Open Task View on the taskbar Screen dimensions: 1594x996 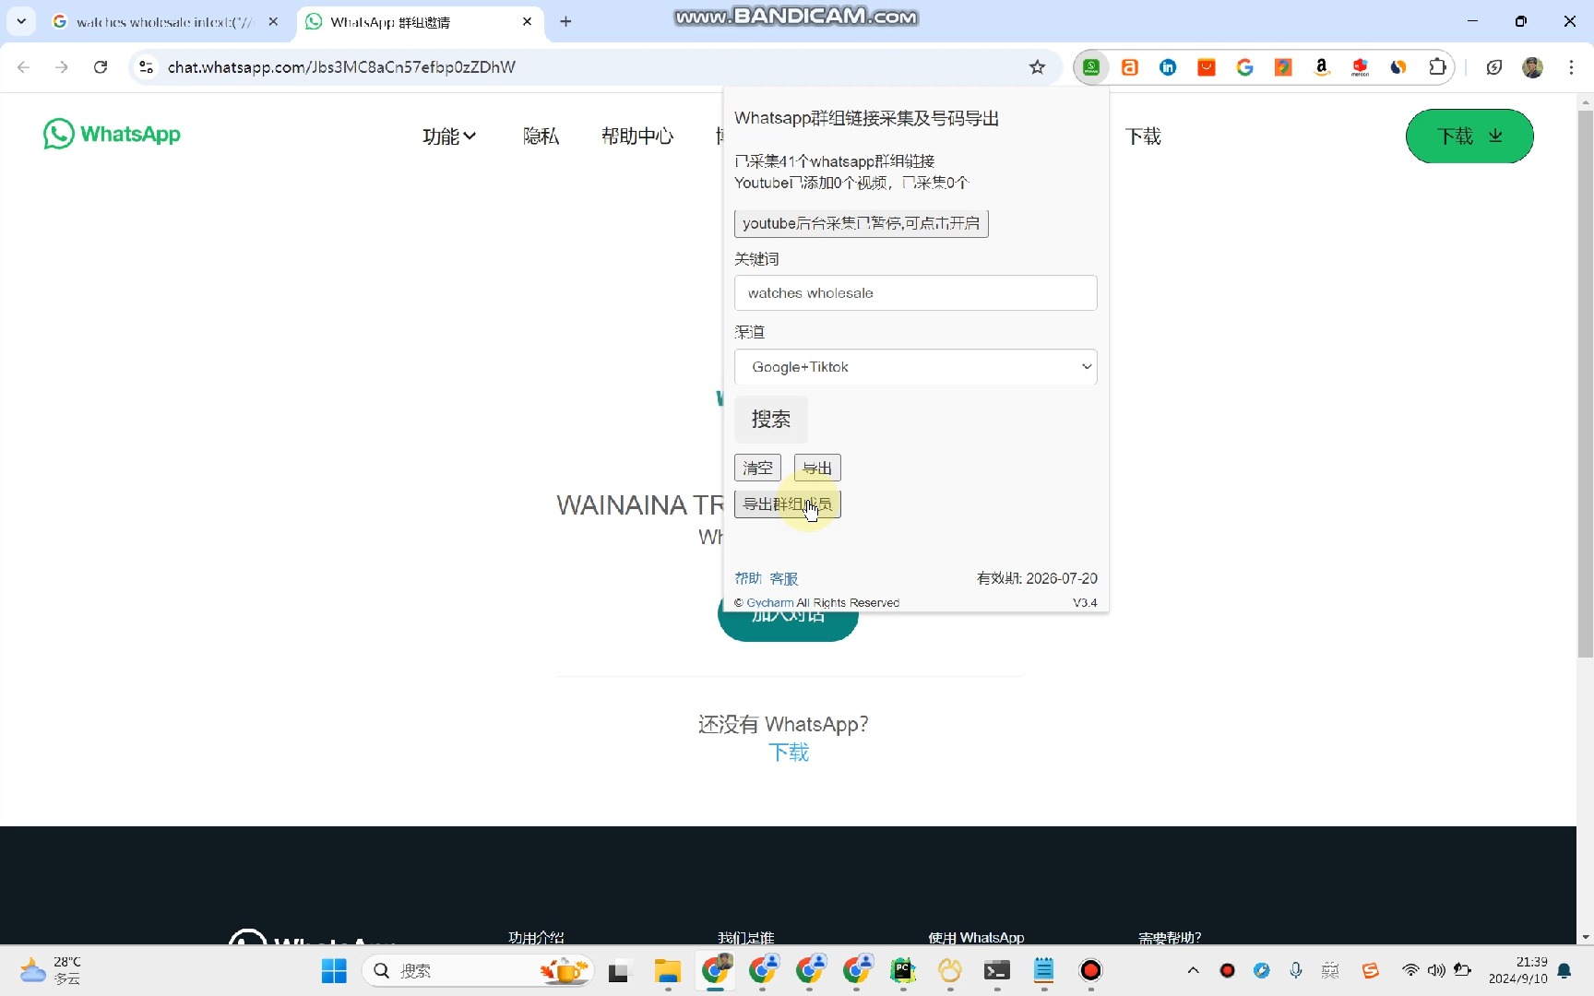618,970
